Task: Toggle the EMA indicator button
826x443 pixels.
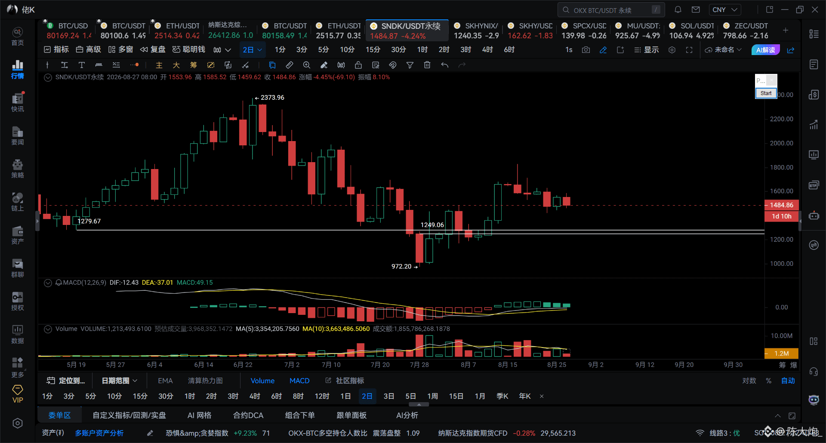Action: [165, 381]
